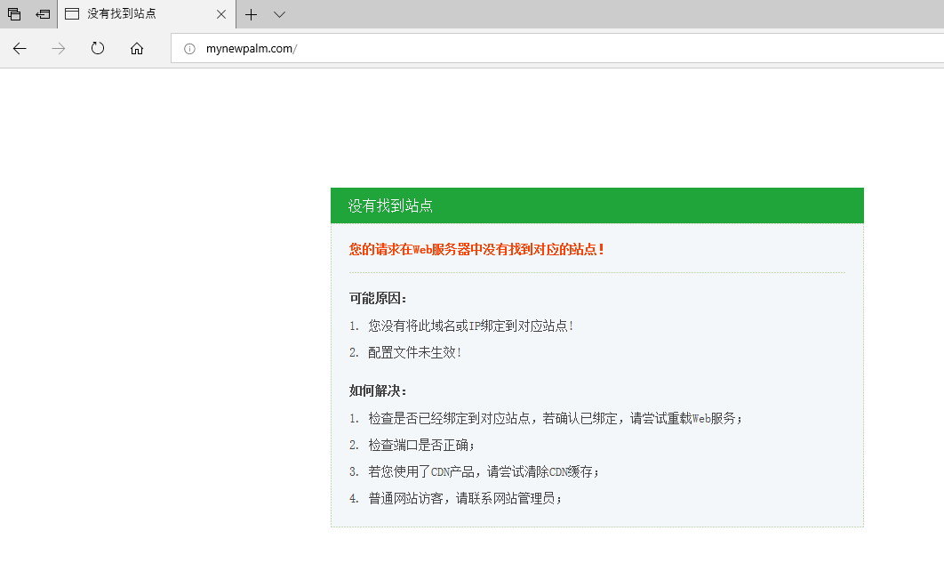Close the 没有找到站点 tab
The image size is (944, 571).
pos(221,14)
